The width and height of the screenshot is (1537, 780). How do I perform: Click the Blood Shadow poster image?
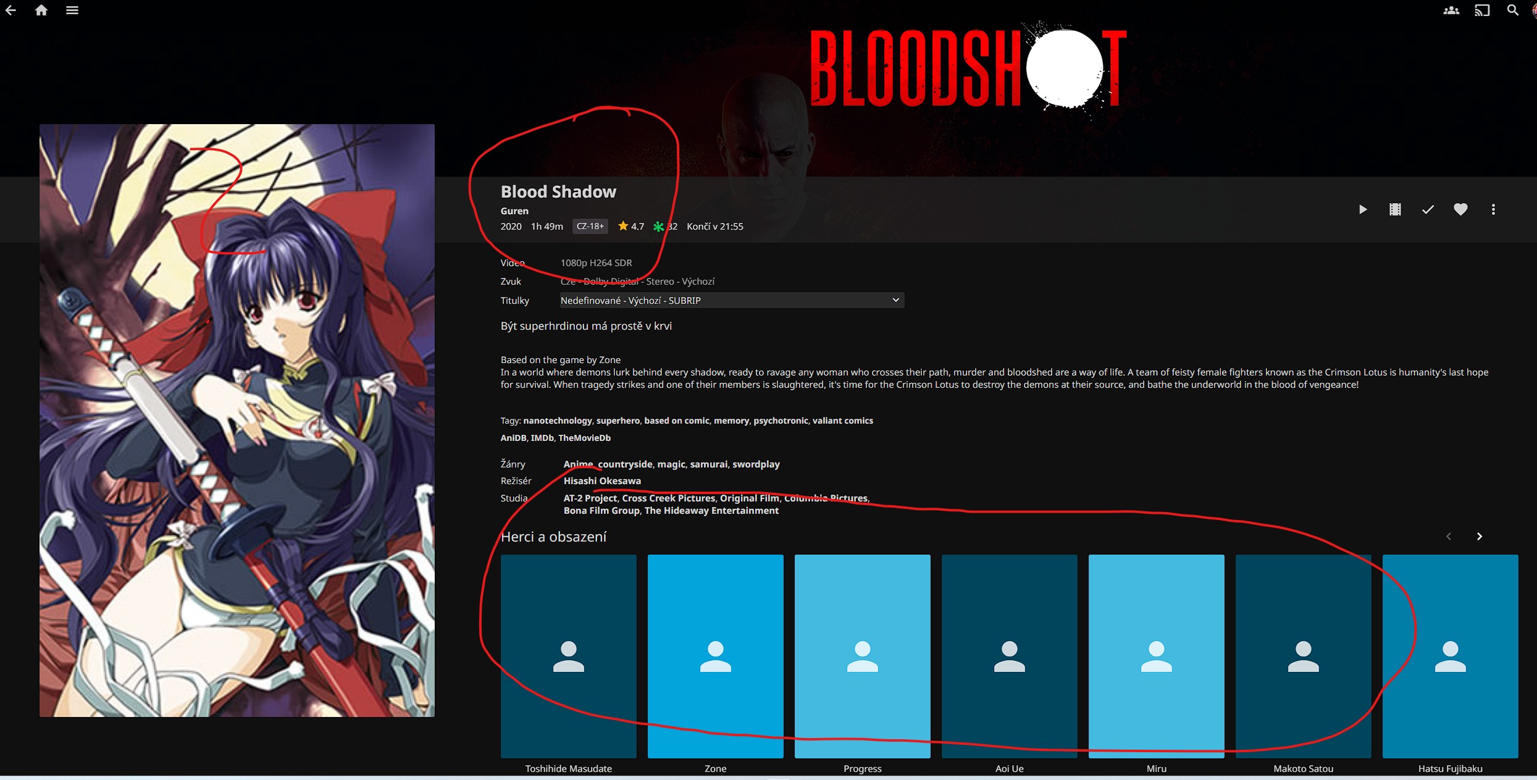click(237, 420)
